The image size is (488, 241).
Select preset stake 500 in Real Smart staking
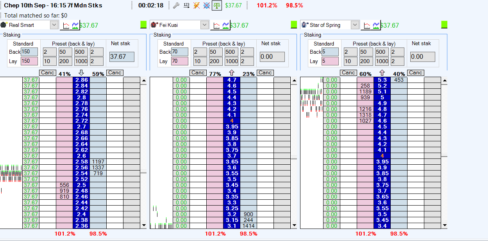[81, 52]
